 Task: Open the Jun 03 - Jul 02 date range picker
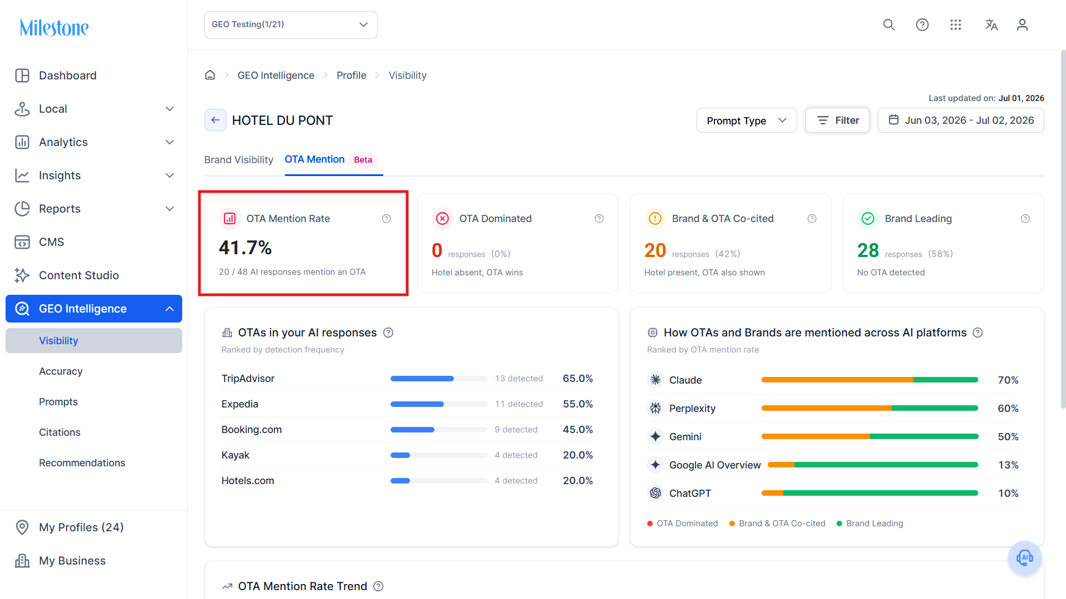tap(961, 120)
